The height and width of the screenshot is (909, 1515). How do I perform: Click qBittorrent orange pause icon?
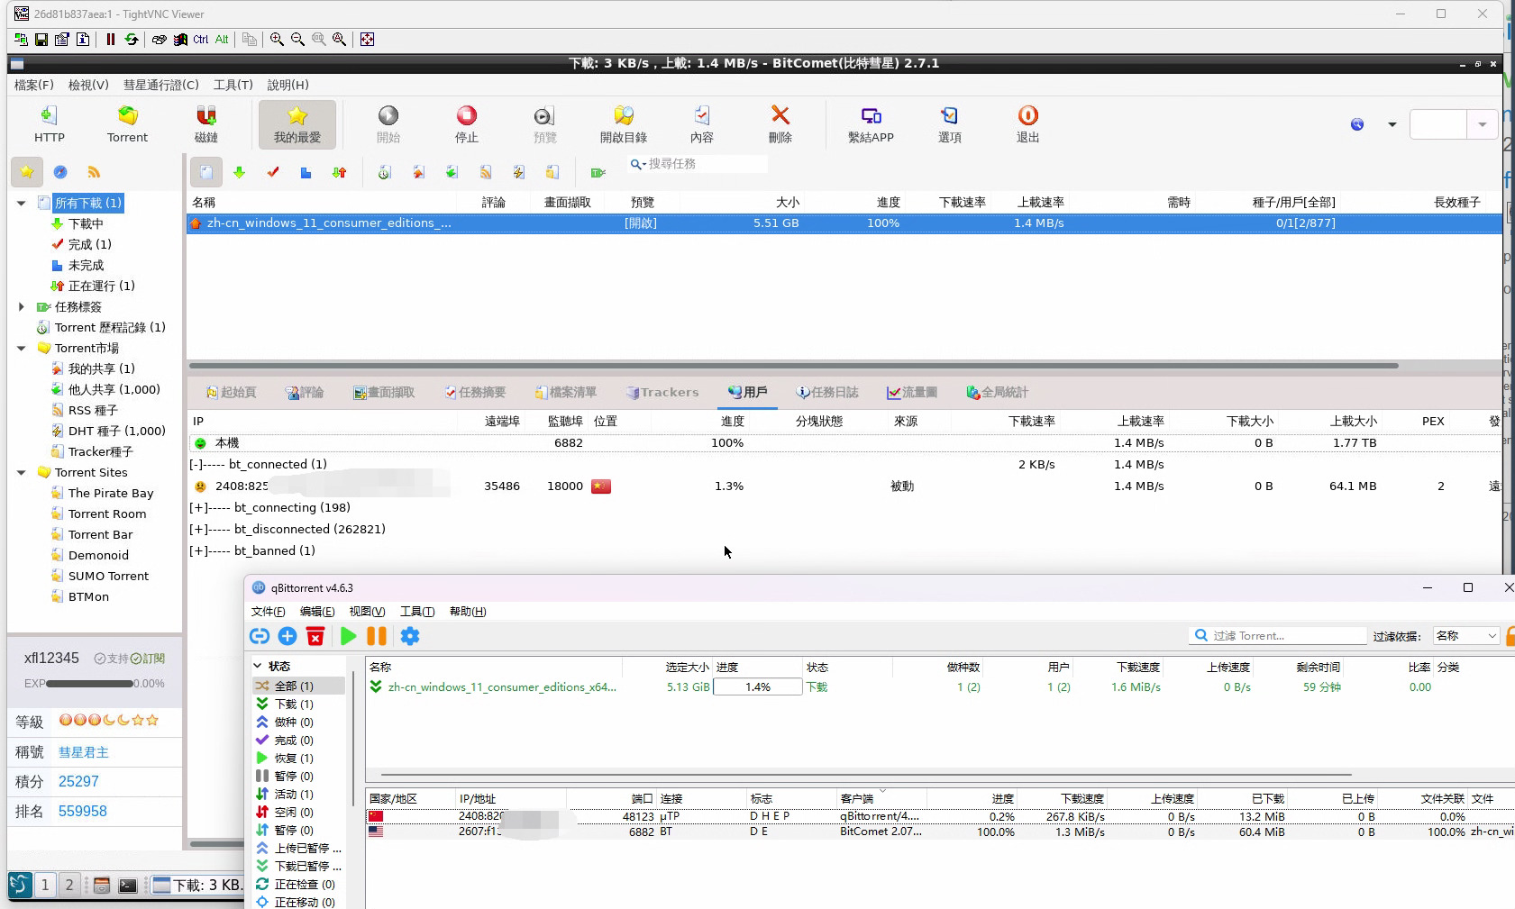click(x=377, y=636)
